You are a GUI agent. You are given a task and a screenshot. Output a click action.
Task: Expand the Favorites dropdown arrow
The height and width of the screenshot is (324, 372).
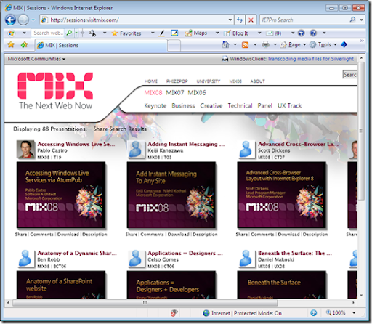[x=153, y=33]
